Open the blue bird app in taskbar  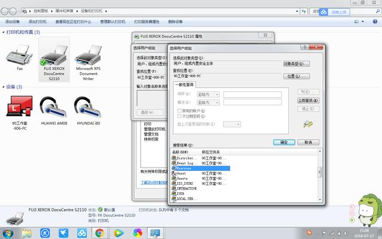pyautogui.click(x=63, y=233)
